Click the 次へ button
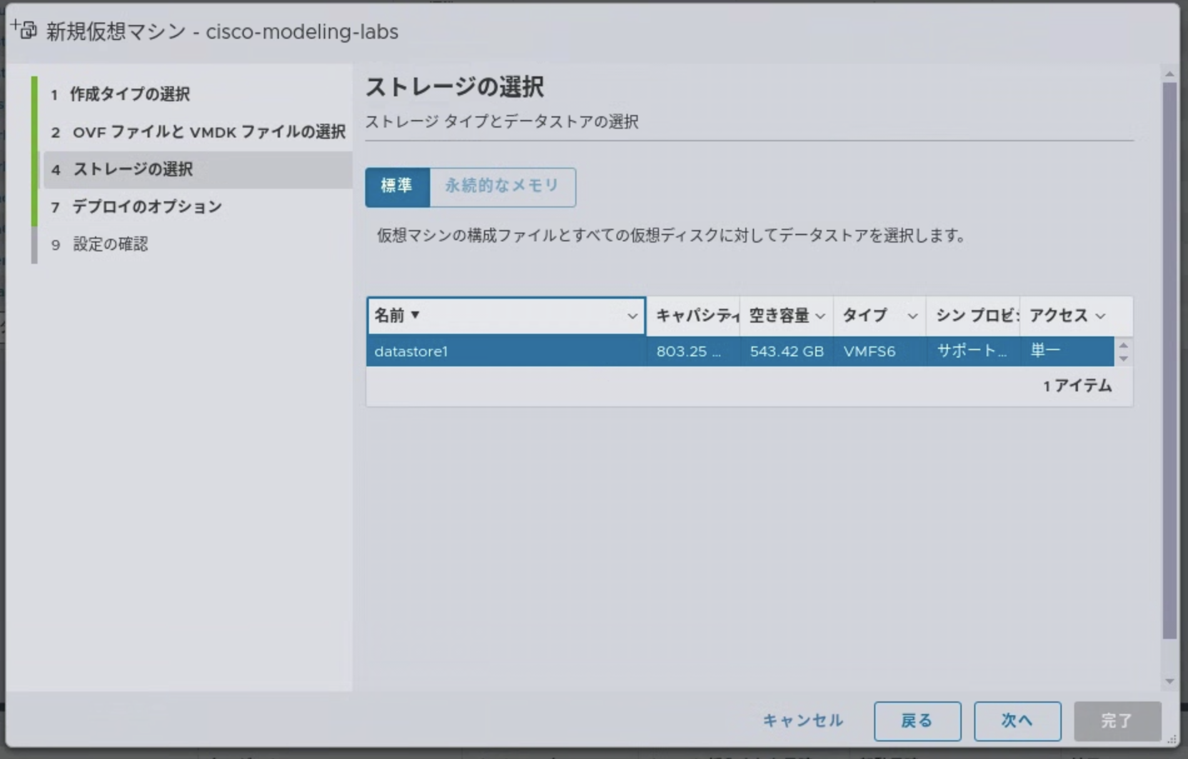The image size is (1188, 759). click(x=1017, y=720)
